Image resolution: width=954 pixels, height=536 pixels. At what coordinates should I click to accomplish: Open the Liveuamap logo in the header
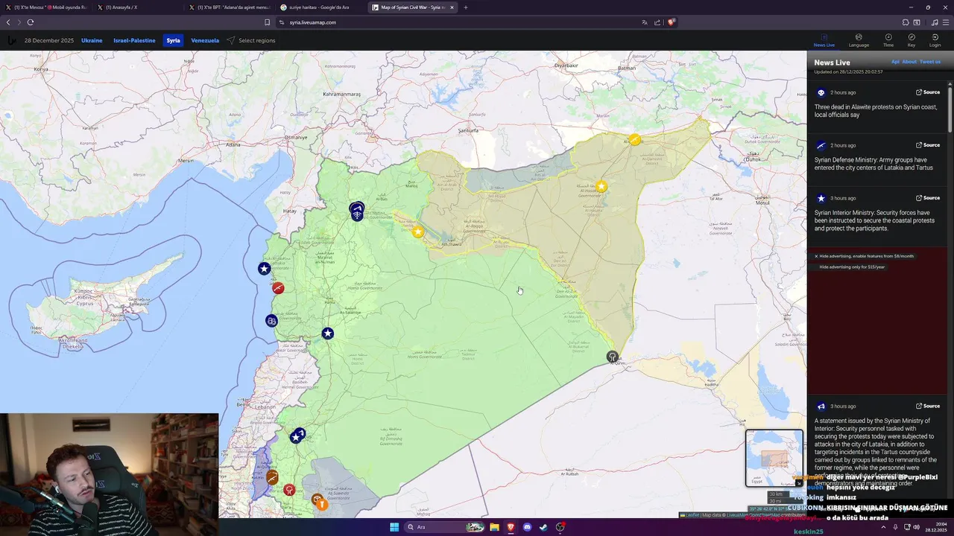point(11,40)
